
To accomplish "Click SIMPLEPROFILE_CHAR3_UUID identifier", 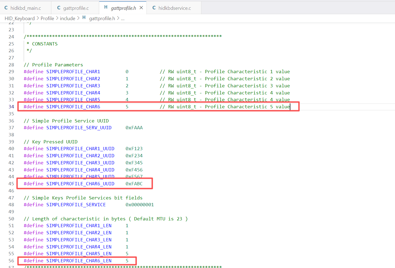I will (80, 163).
